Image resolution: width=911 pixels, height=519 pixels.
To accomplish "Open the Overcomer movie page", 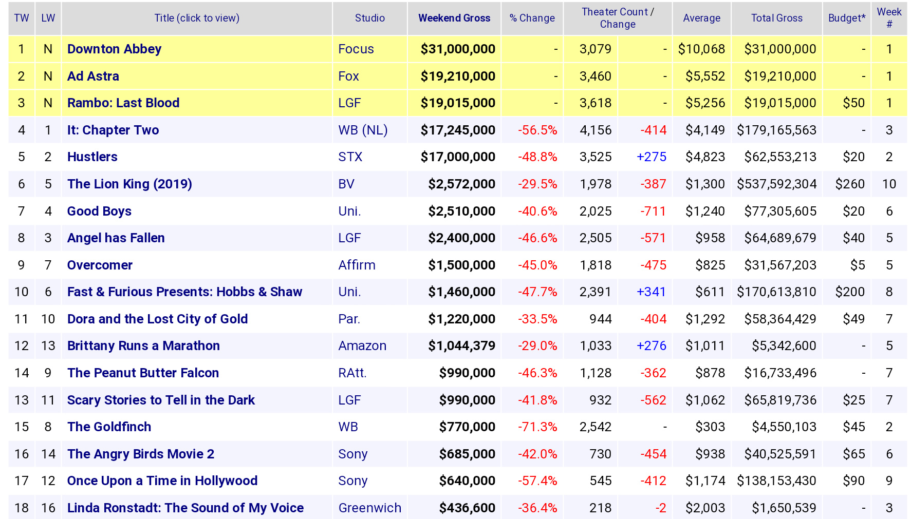I will 100,265.
